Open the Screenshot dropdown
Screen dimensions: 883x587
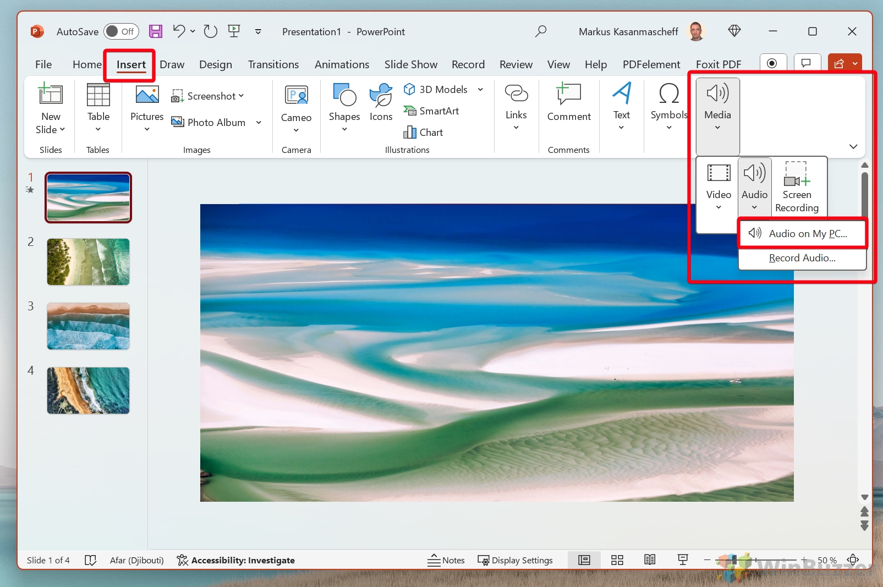coord(207,96)
